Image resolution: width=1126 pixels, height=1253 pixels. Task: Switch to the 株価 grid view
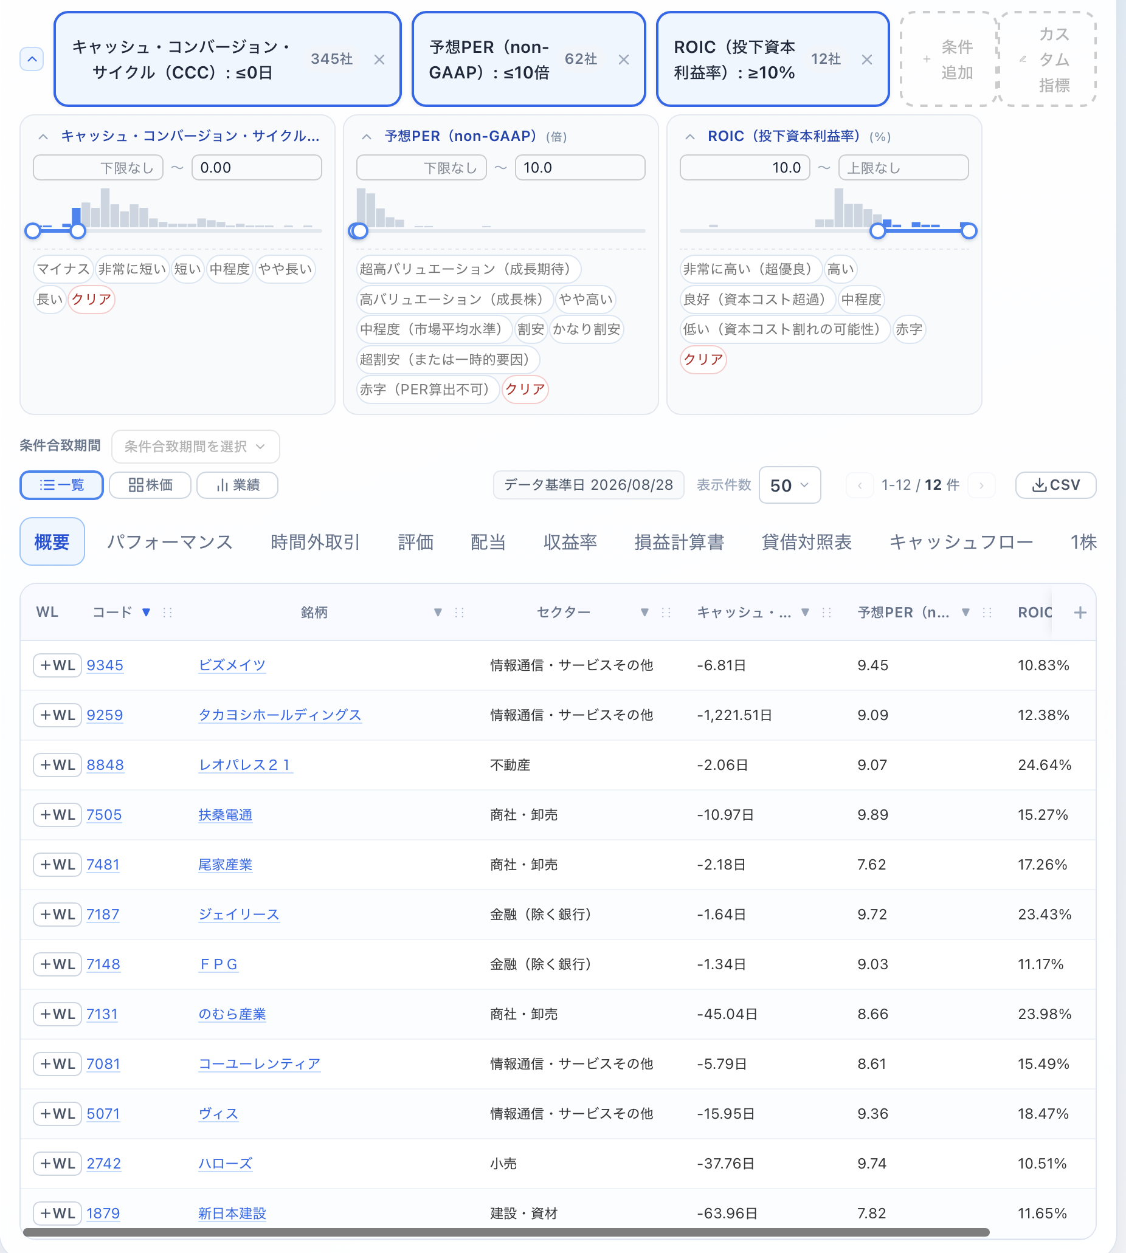tap(150, 485)
